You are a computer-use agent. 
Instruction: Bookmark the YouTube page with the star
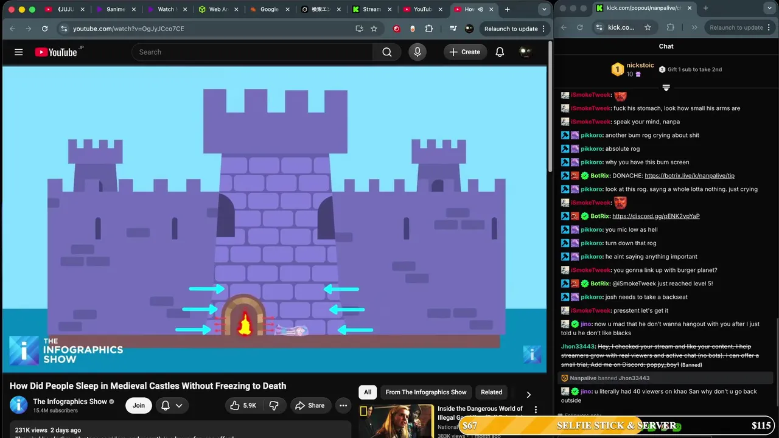(374, 29)
